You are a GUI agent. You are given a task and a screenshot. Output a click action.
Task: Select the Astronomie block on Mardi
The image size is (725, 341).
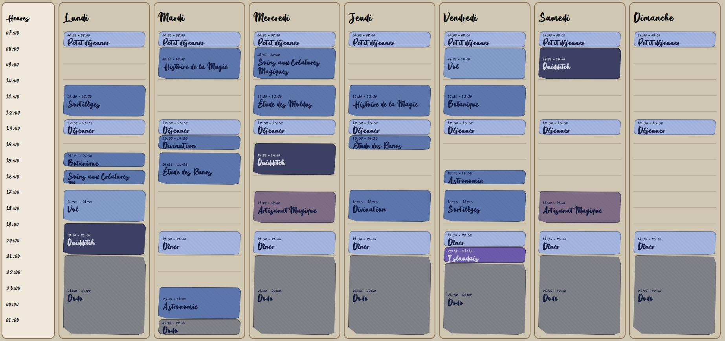(x=199, y=303)
